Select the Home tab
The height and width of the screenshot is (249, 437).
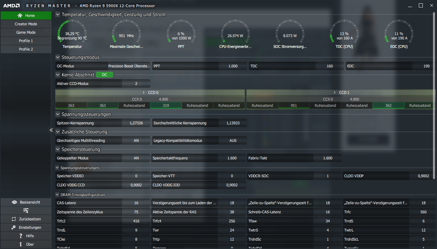tap(26, 15)
